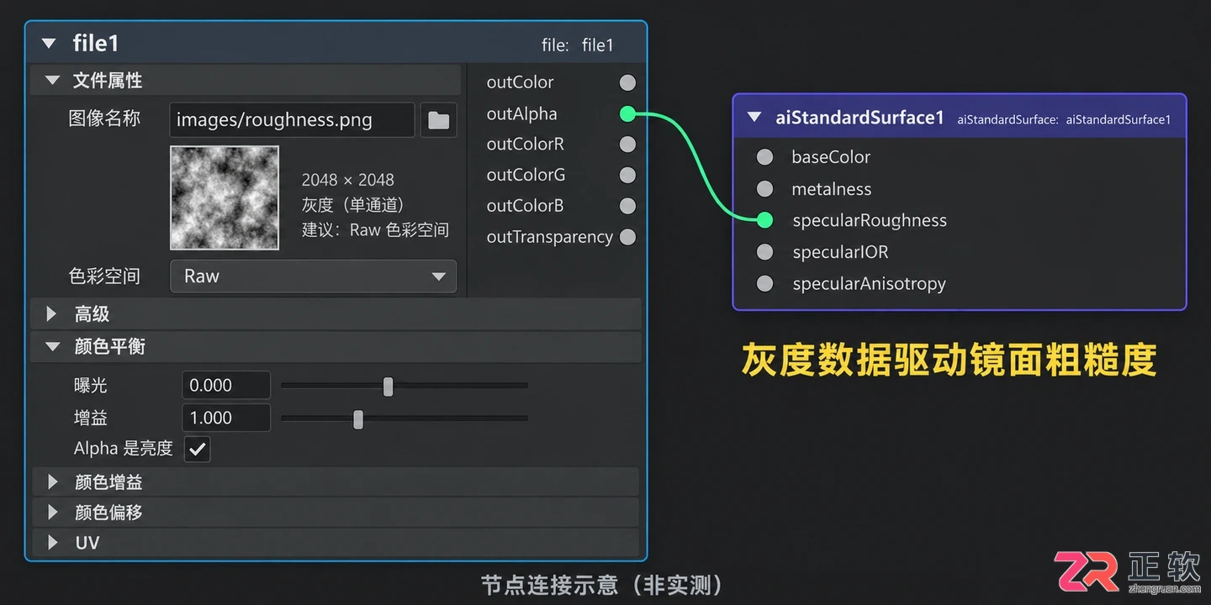Click the outAlpha attribute label
The height and width of the screenshot is (605, 1211).
(x=521, y=113)
